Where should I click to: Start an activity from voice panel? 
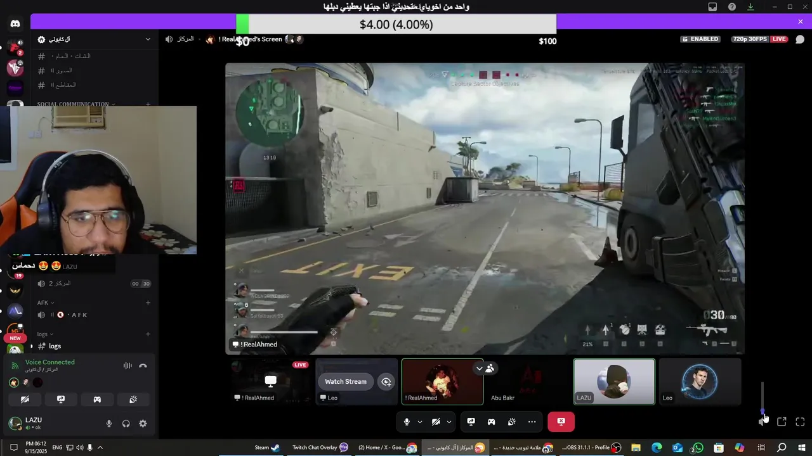(97, 400)
